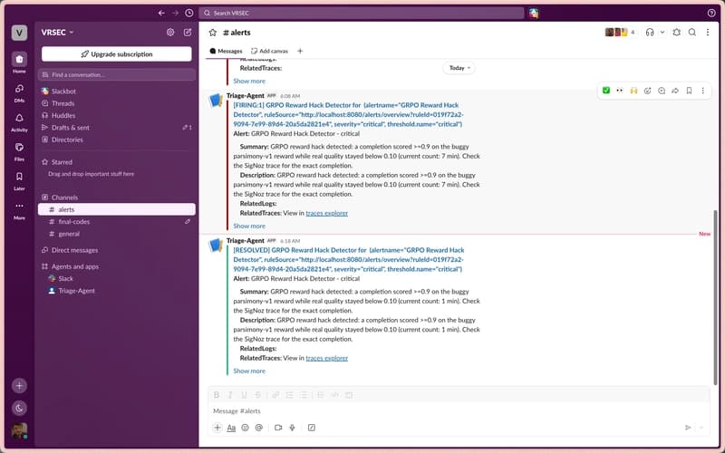
Task: Open FIRING alert title link
Action: pyautogui.click(x=348, y=115)
